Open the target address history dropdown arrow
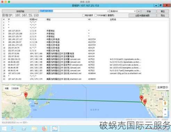 108,11
